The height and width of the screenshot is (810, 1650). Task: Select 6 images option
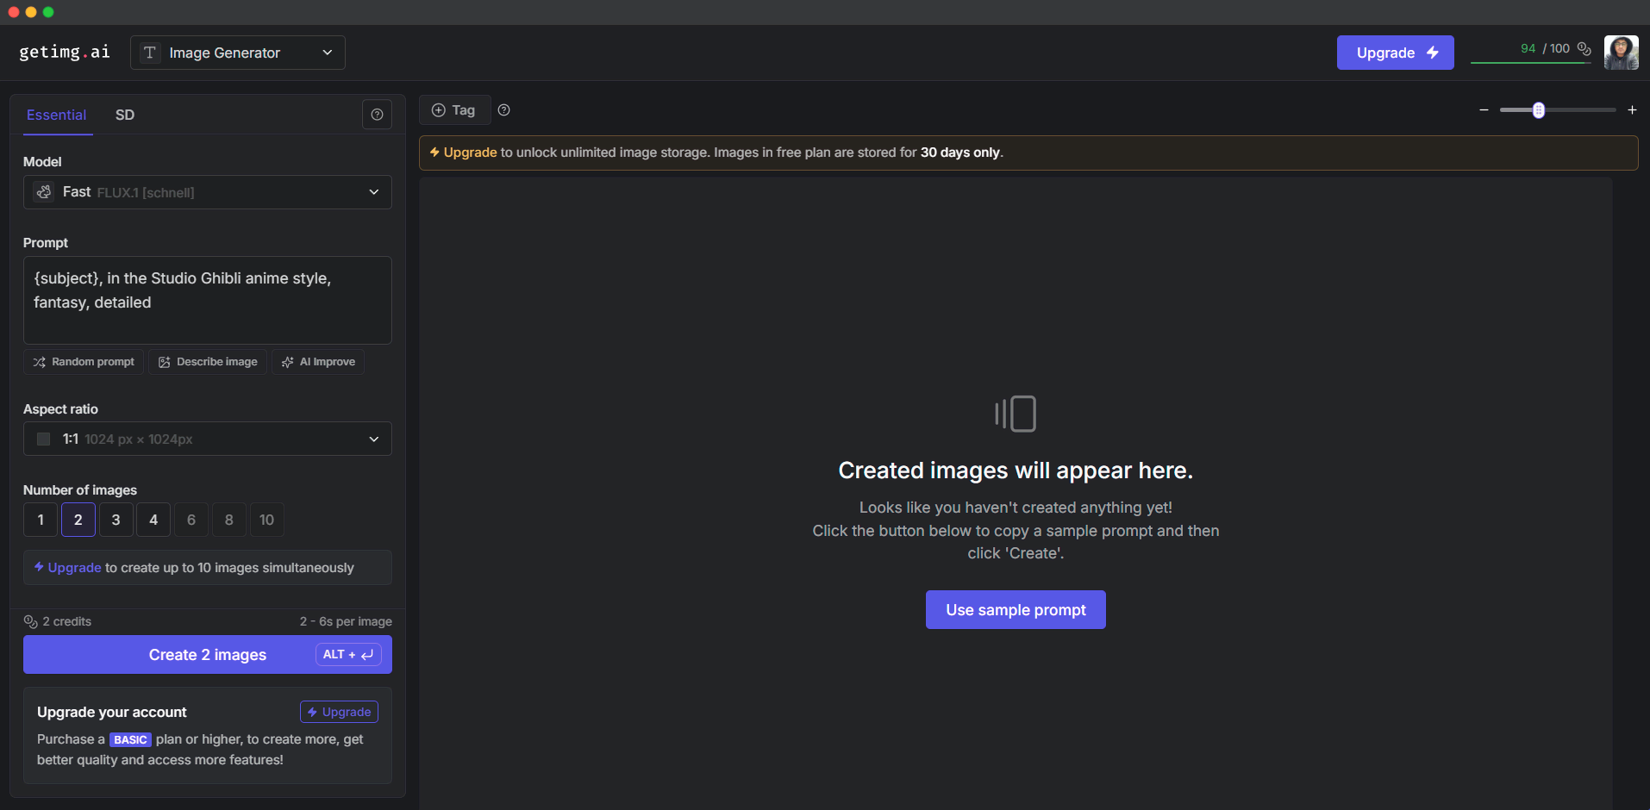pyautogui.click(x=191, y=520)
